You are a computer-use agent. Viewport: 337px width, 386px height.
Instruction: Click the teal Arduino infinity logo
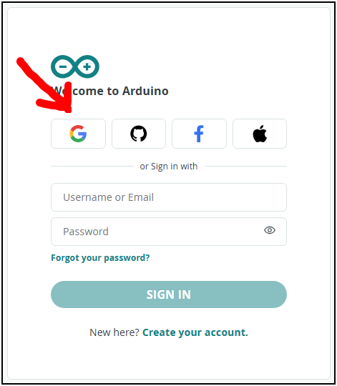pyautogui.click(x=75, y=66)
